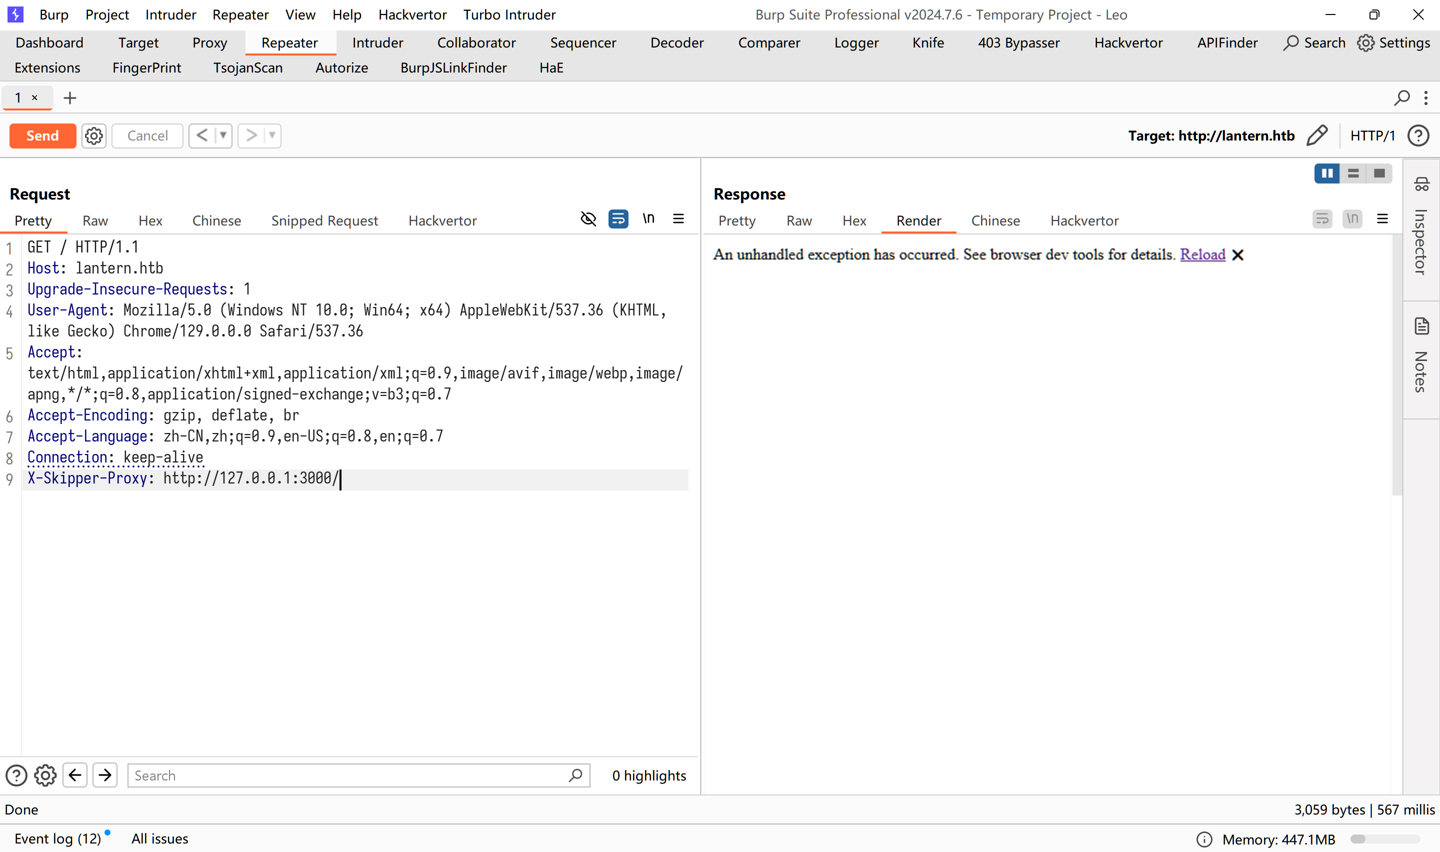
Task: Click the search field magnifier icon
Action: (575, 775)
